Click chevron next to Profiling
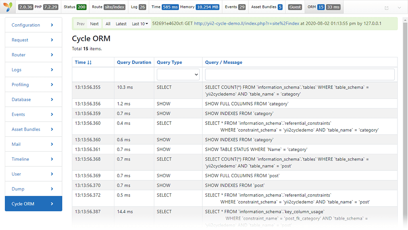 [52, 85]
